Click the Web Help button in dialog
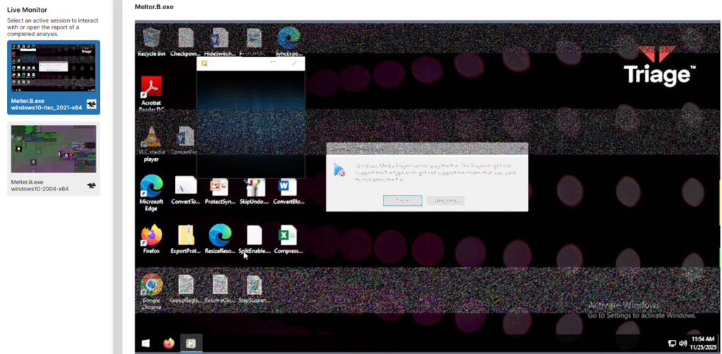Screen dimensions: 722x354 (x=446, y=200)
